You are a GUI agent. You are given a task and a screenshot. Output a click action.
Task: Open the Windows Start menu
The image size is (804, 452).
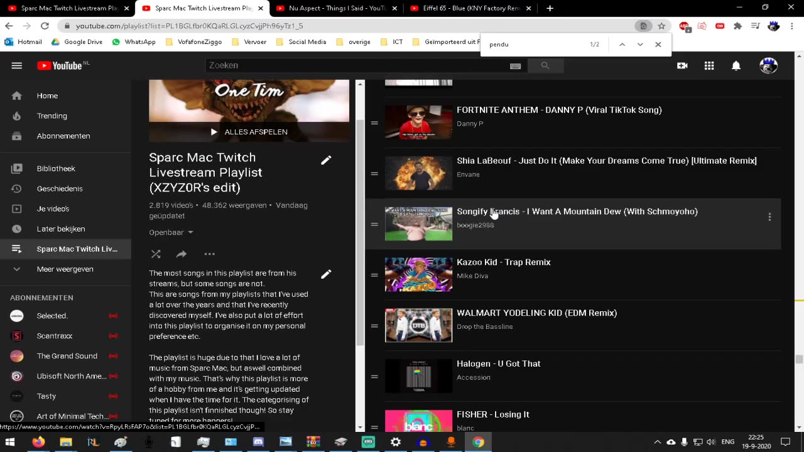(11, 442)
